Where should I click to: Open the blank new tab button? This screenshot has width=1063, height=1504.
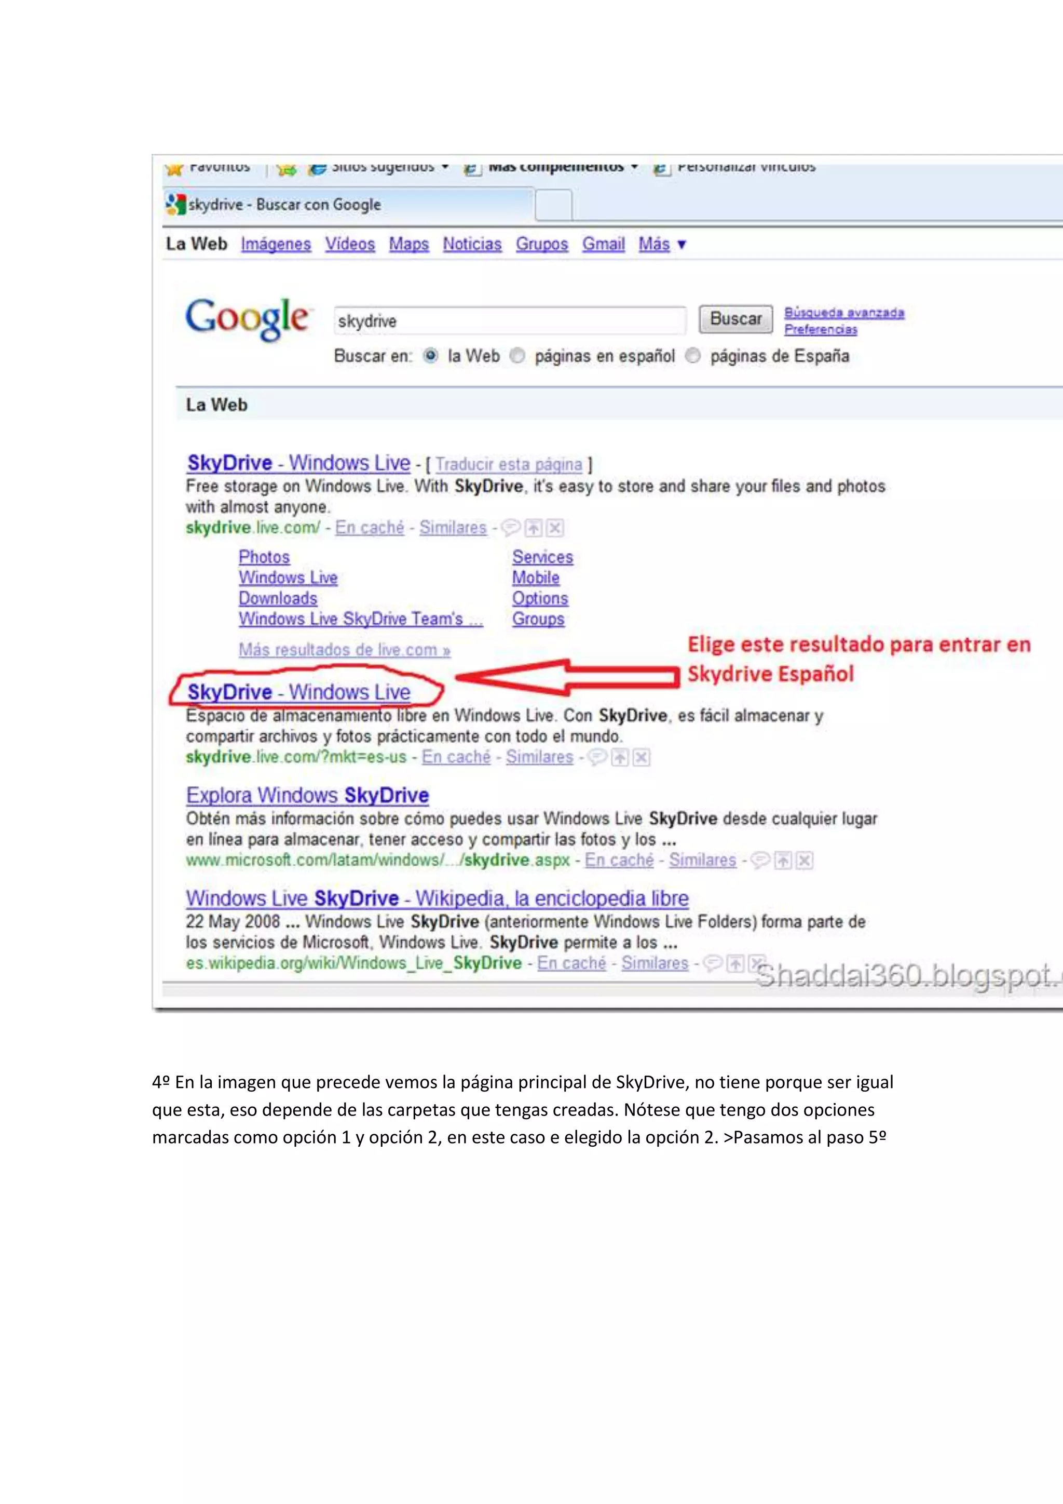[554, 205]
